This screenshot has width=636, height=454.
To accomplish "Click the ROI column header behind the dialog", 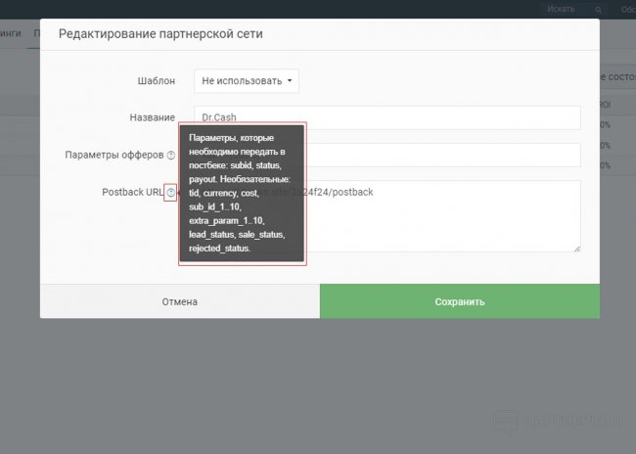I will (605, 103).
